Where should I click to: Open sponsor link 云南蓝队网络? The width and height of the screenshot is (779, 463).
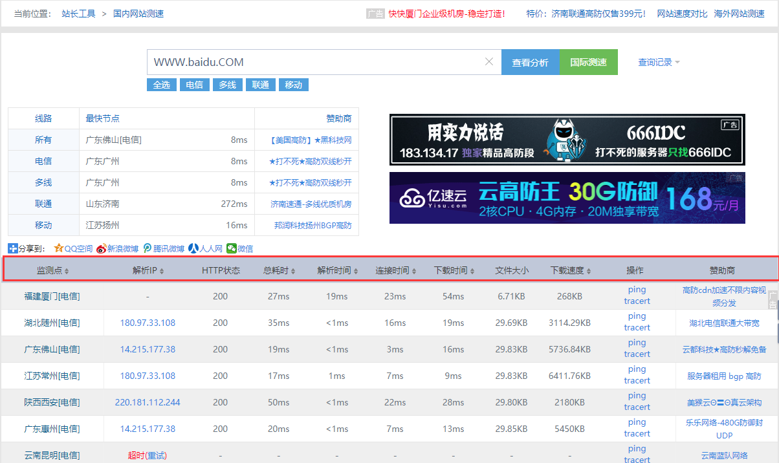724,455
